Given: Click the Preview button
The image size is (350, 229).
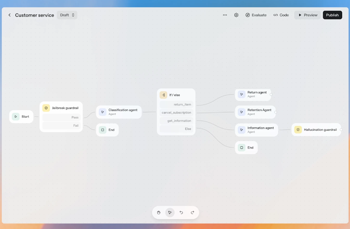Looking at the screenshot, I should coord(308,15).
